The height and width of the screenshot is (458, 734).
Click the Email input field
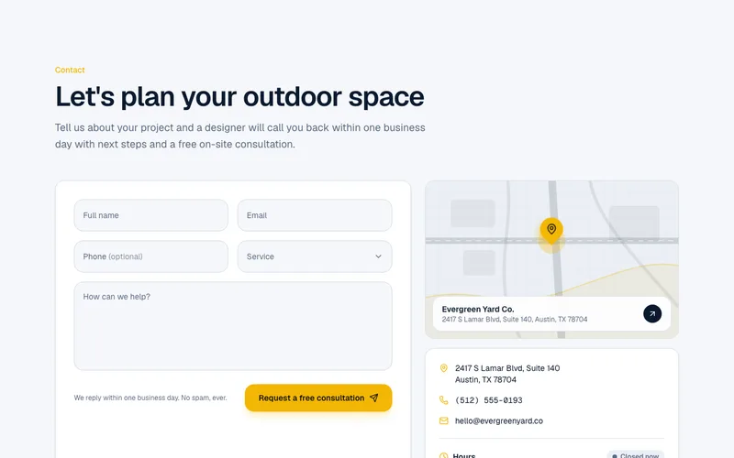tap(315, 215)
